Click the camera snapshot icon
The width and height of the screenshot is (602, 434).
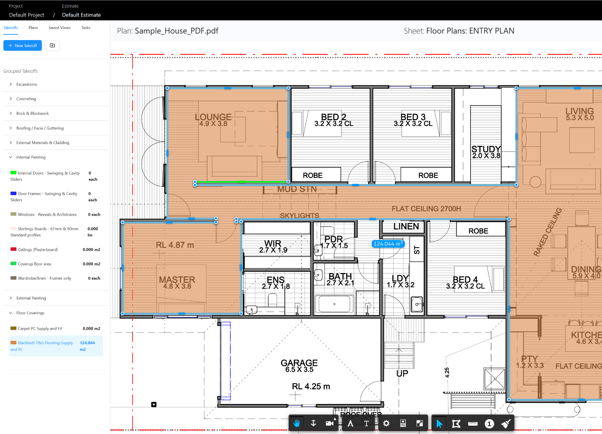[329, 423]
